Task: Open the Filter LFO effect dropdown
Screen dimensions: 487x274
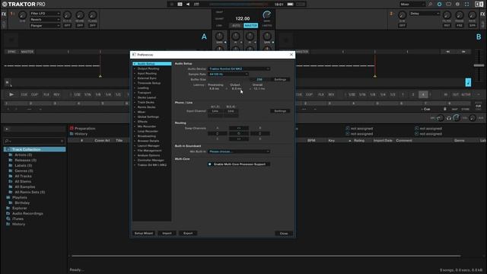Action: [45, 14]
